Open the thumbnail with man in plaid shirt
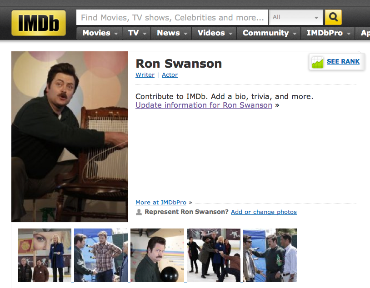The image size is (370, 288). pos(101,255)
